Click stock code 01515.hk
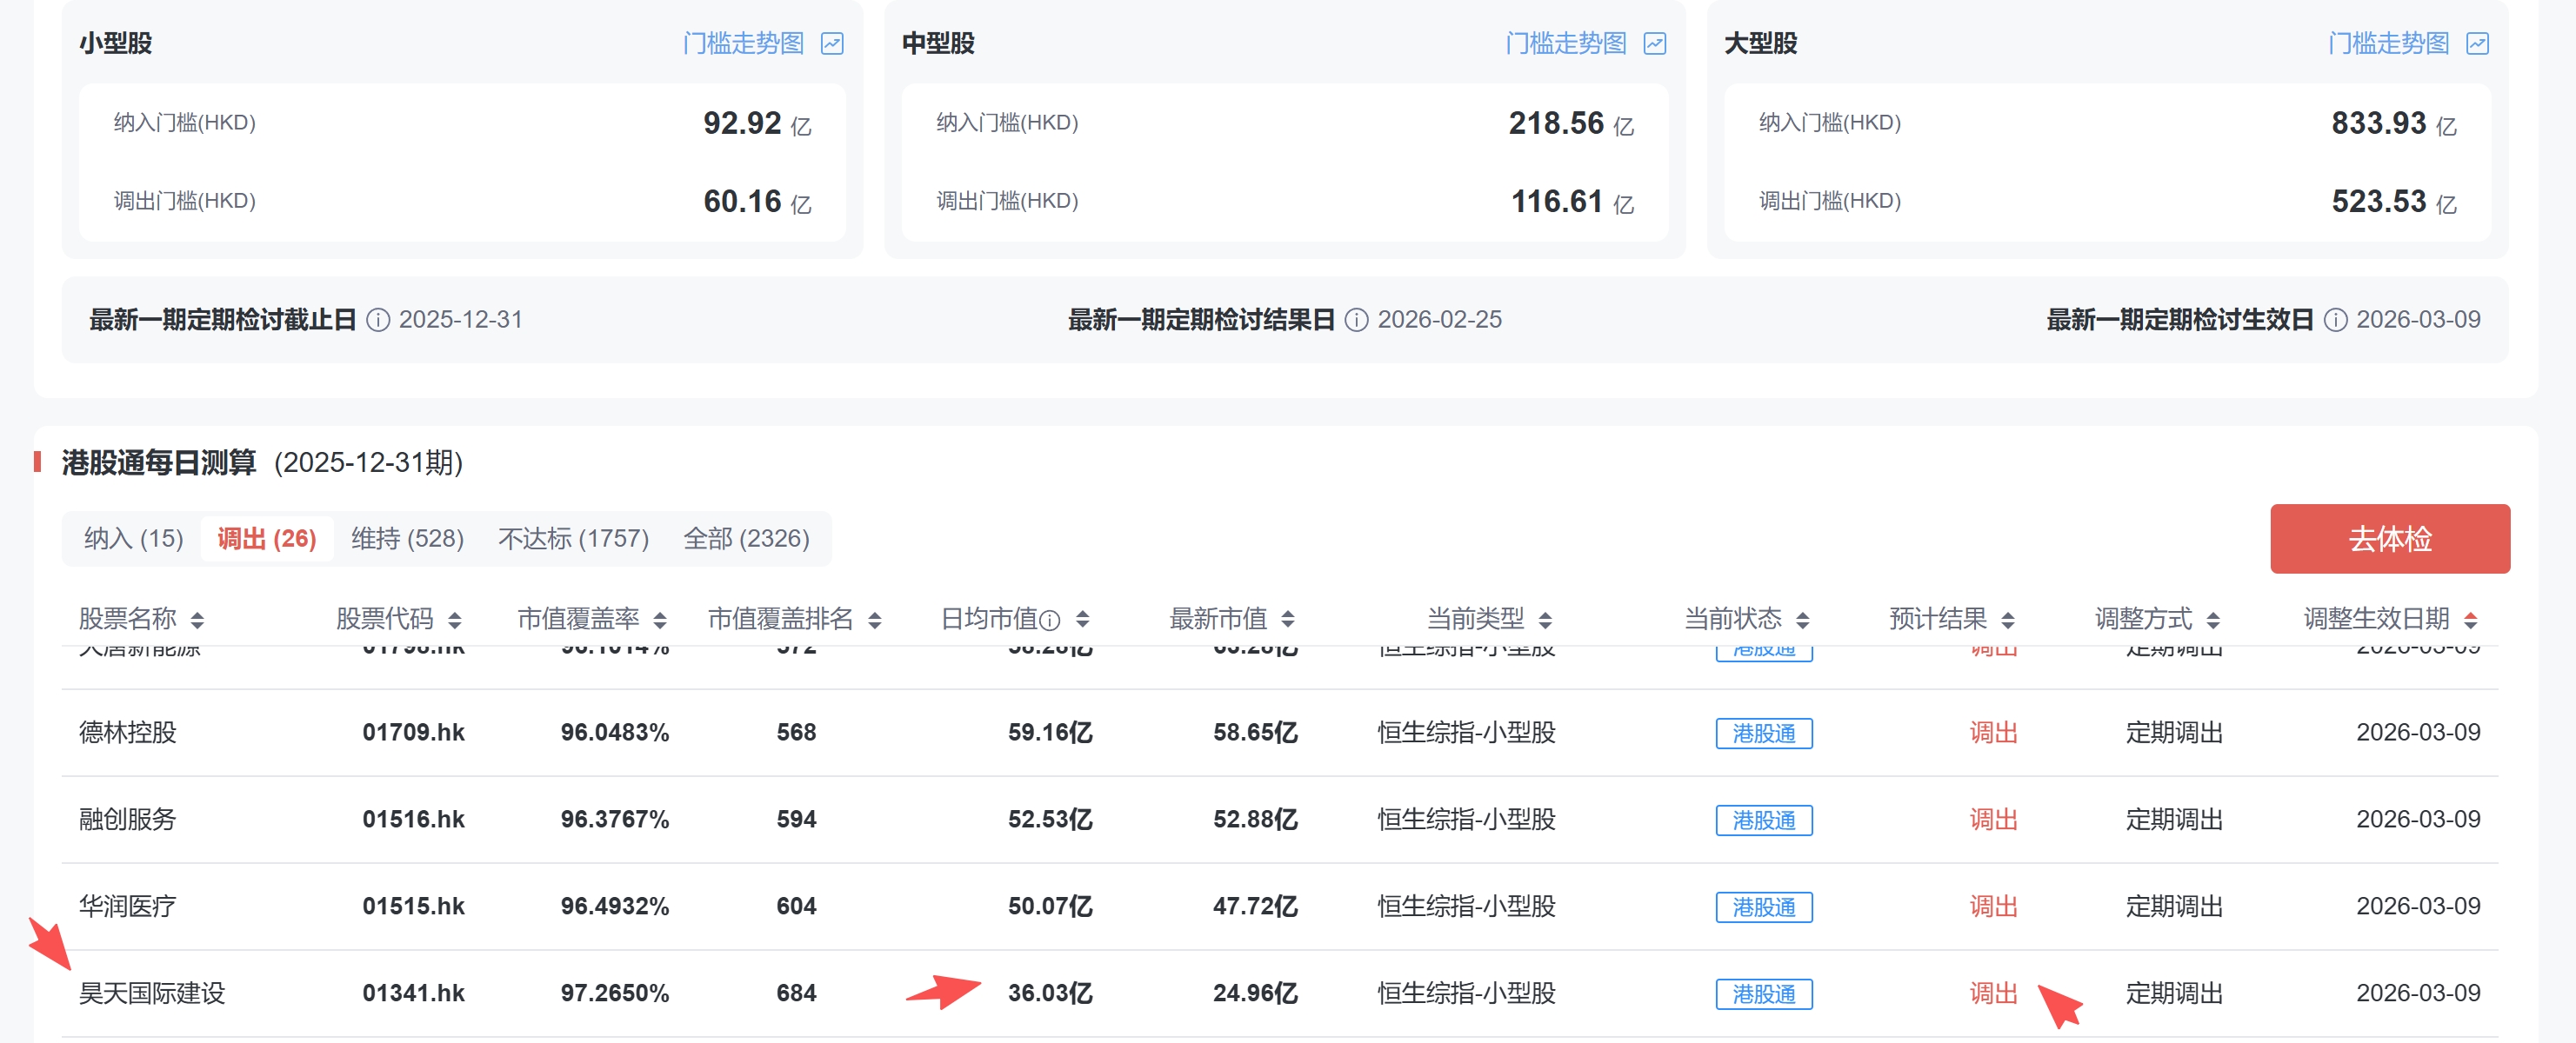 pyautogui.click(x=414, y=907)
